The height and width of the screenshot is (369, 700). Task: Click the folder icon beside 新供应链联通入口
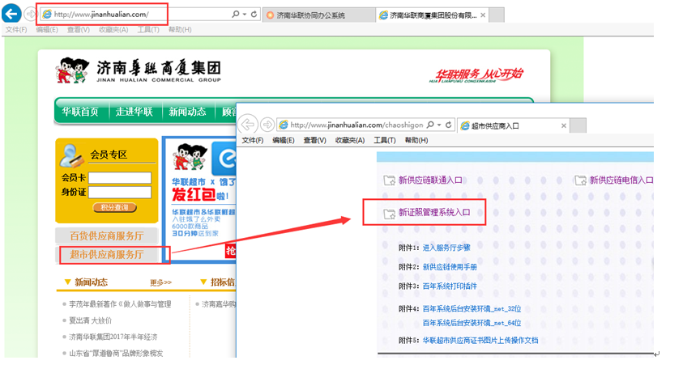(x=389, y=180)
